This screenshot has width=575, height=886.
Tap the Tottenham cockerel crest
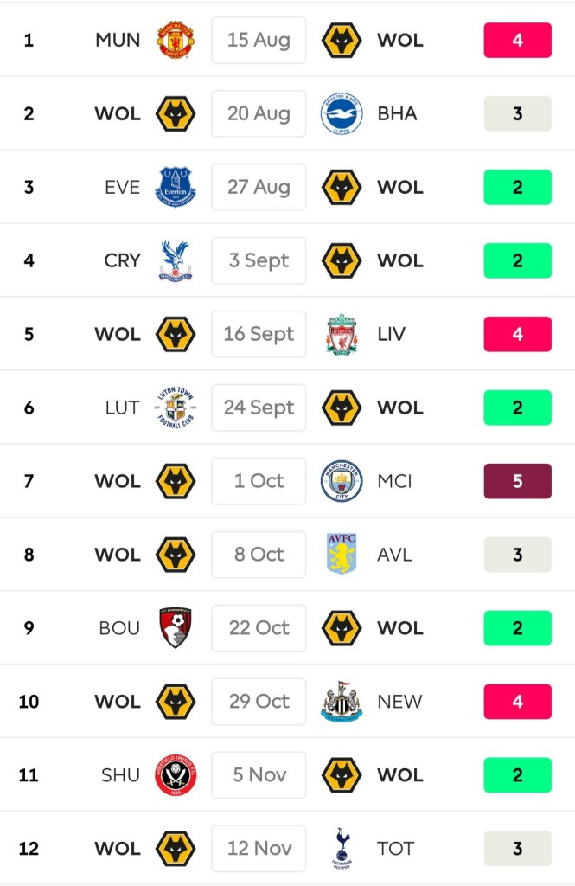[x=342, y=849]
